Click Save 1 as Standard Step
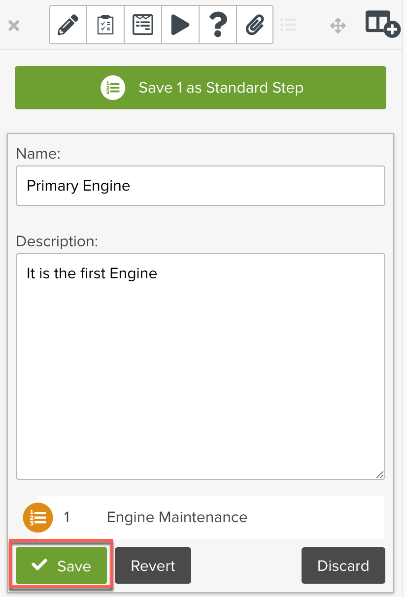The image size is (406, 597). click(x=201, y=88)
